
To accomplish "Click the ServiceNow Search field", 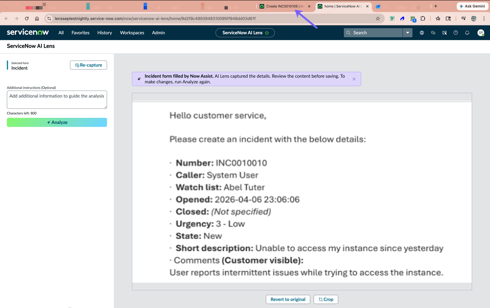I will (373, 33).
